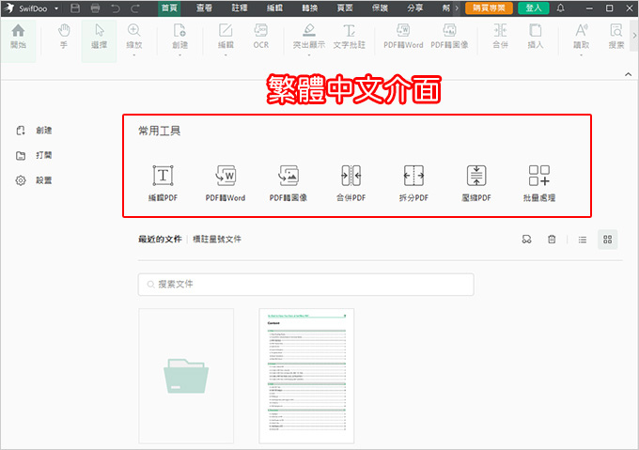Launch 合併PDF from common tools
The width and height of the screenshot is (639, 450).
[351, 183]
